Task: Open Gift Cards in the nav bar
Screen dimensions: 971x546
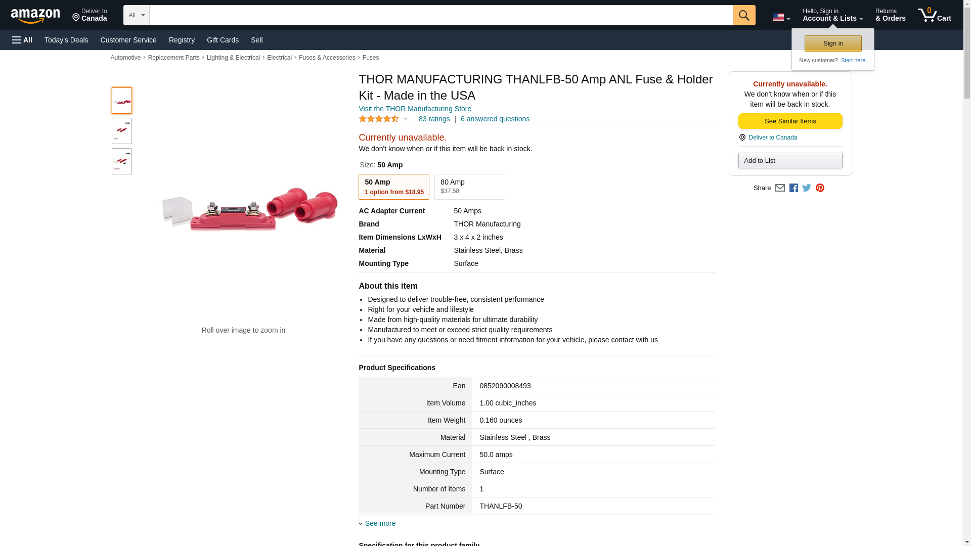Action: coord(223,40)
